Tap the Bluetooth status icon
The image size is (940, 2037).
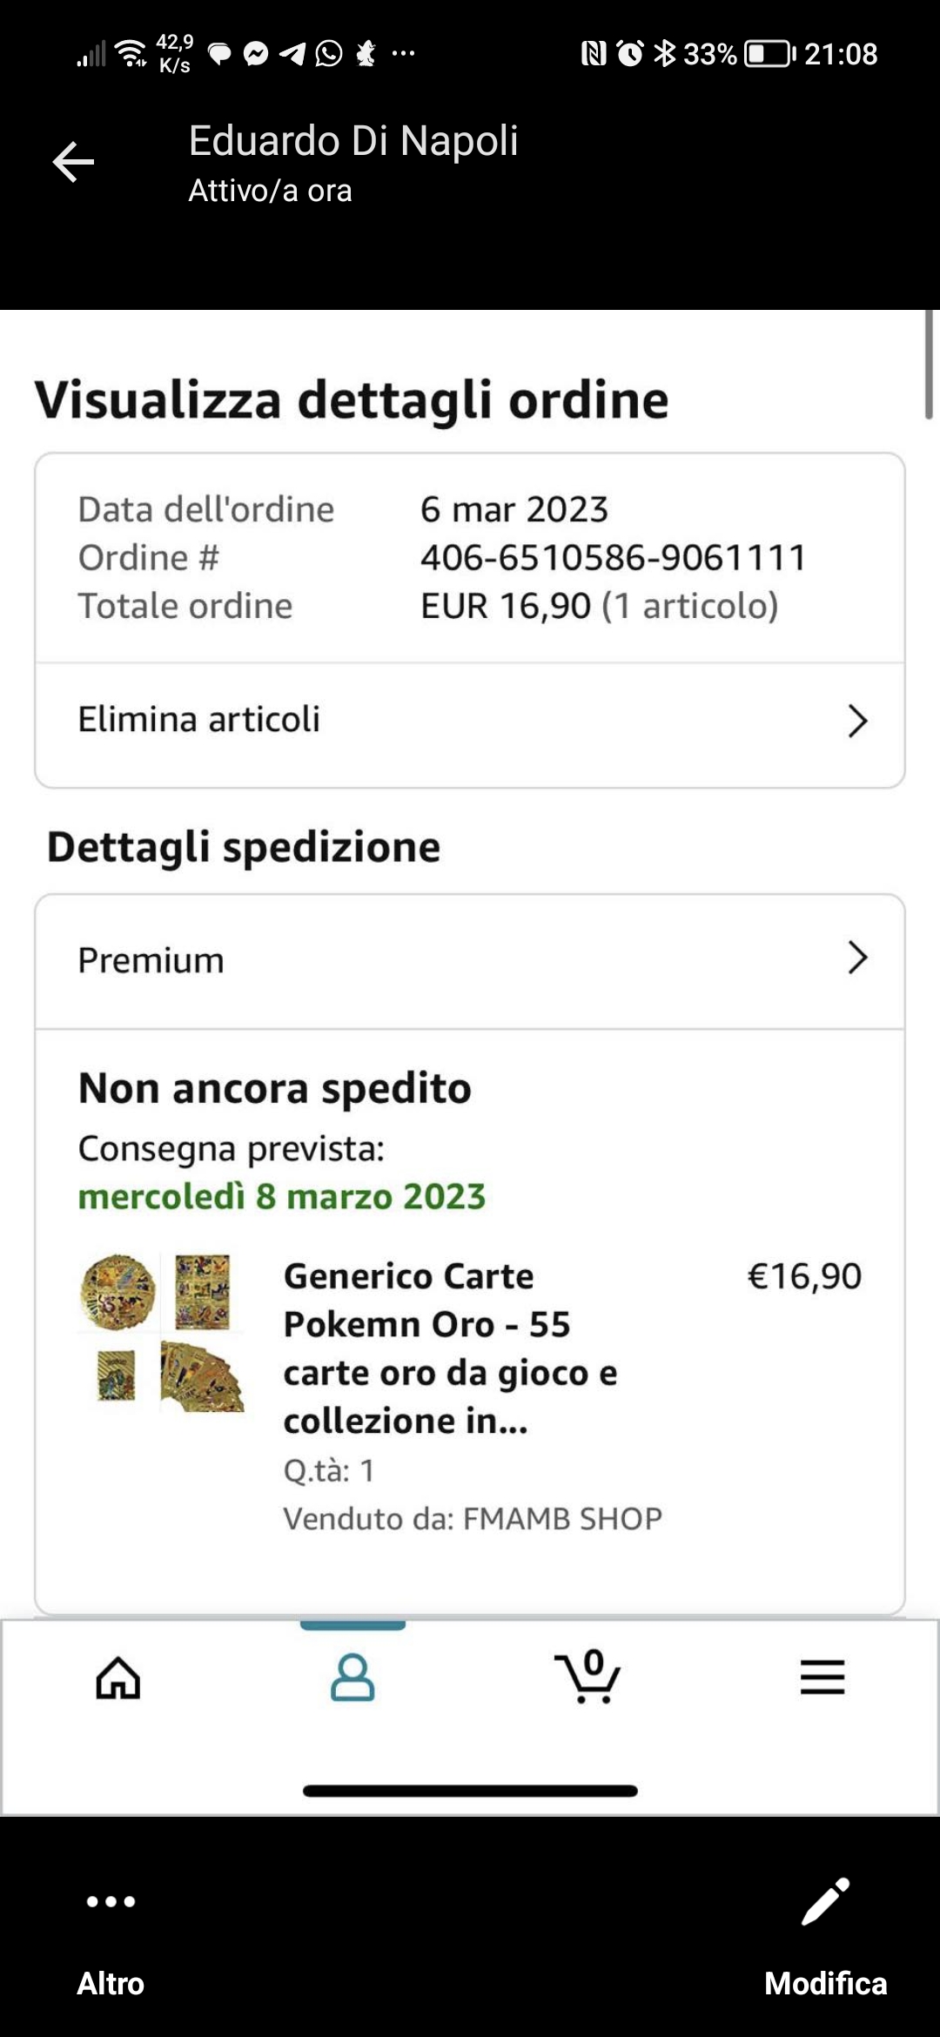(x=665, y=54)
